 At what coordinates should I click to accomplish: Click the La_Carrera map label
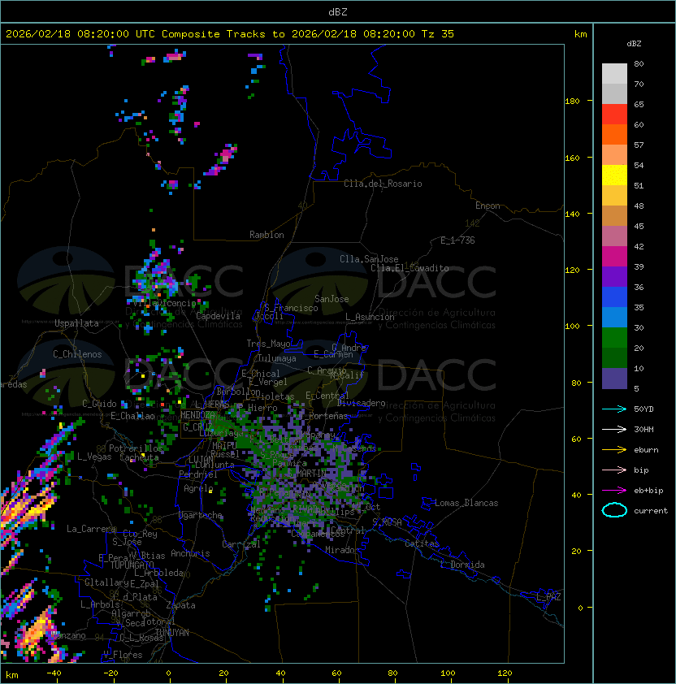(x=91, y=529)
